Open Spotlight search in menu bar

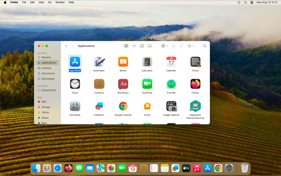tap(246, 2)
